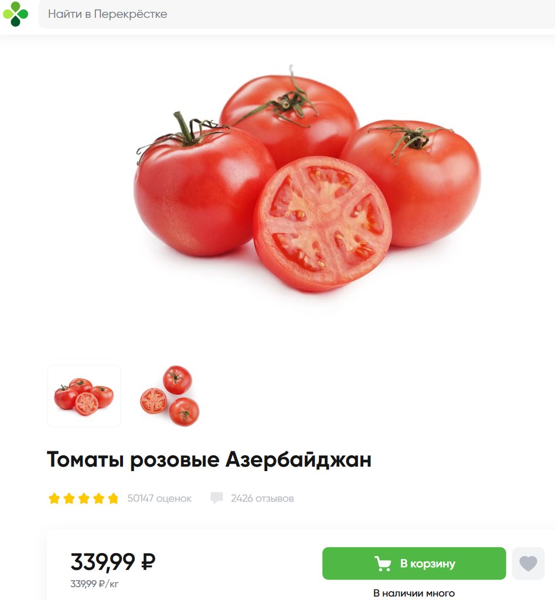
Task: Click the second rating star
Action: coord(69,498)
